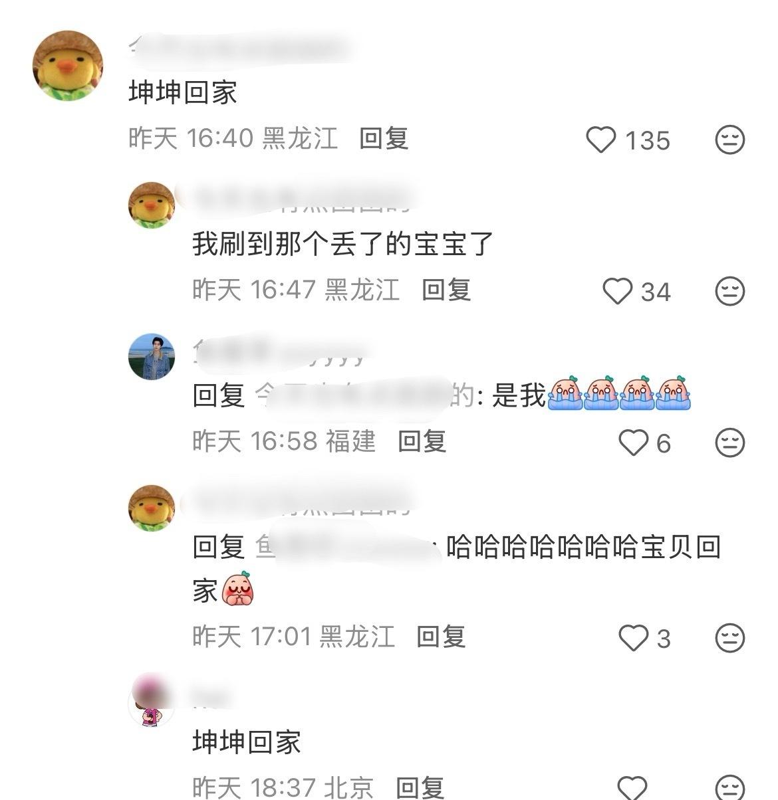Dislike the 我刷到那个丢了的宝宝了 comment
The width and height of the screenshot is (778, 800).
click(729, 291)
